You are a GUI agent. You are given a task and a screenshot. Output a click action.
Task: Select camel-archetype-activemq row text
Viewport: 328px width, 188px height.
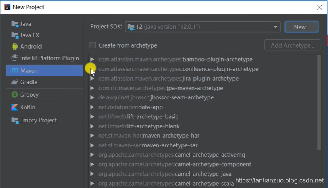[x=172, y=155]
